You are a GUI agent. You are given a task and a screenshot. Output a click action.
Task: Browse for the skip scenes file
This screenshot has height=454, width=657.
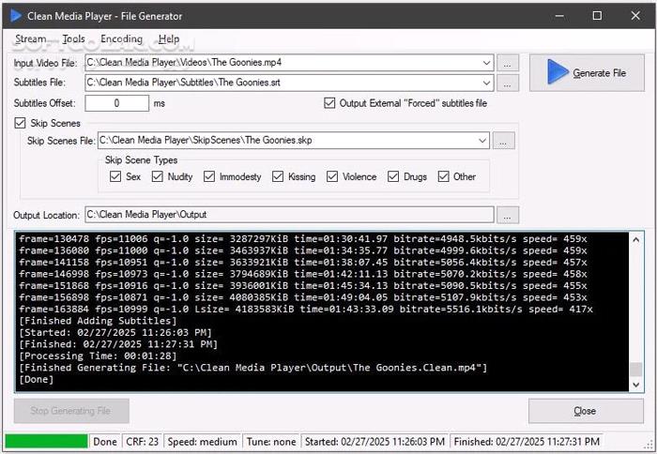coord(504,141)
